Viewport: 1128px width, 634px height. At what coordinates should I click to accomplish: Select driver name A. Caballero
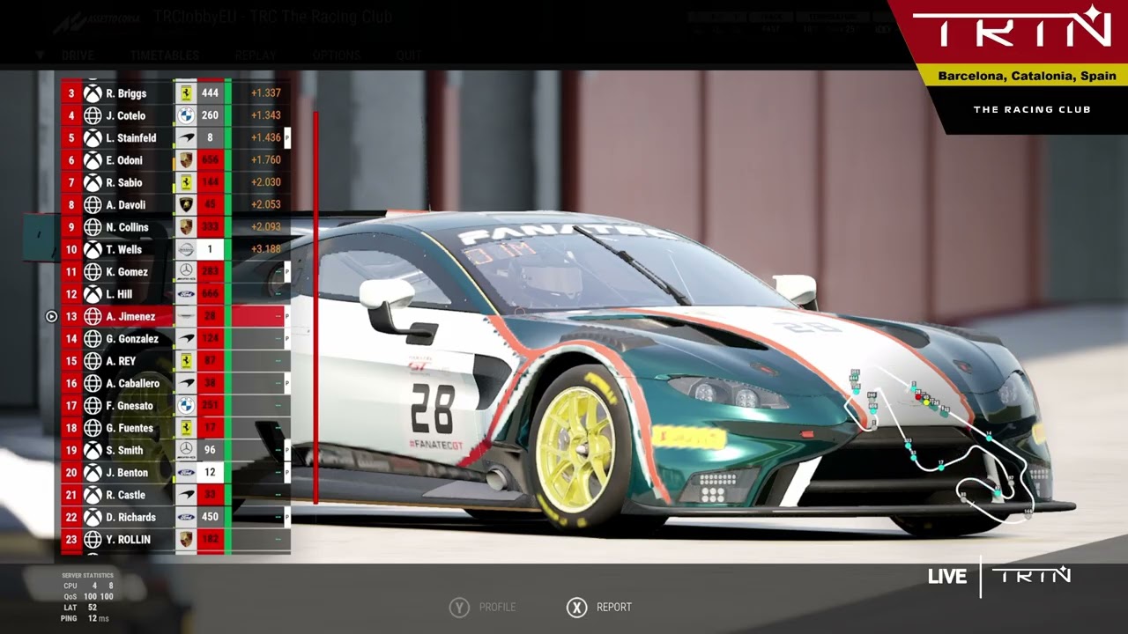[x=133, y=384]
